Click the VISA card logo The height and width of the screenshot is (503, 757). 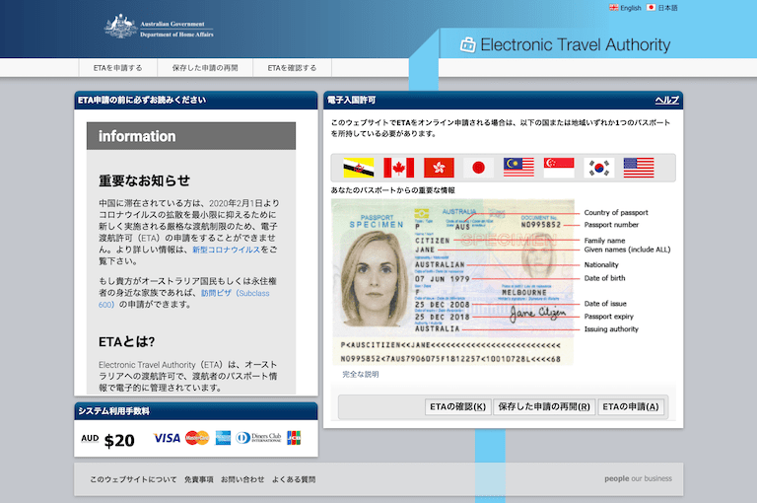click(x=167, y=438)
